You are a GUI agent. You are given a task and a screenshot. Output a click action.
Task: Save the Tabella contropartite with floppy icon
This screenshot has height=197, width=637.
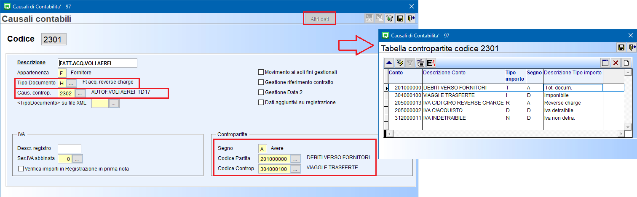[621, 47]
